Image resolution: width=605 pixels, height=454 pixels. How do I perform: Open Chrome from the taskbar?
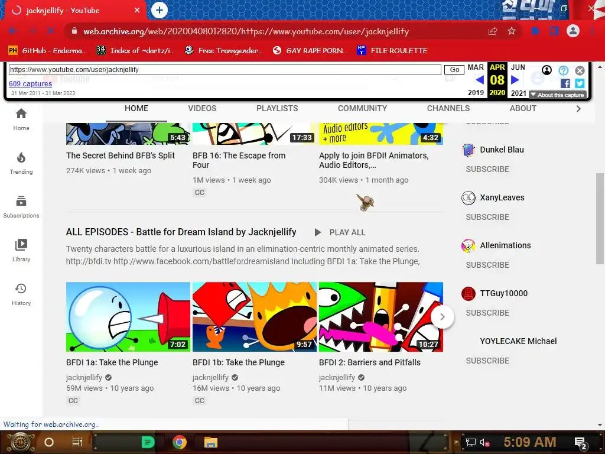pos(179,442)
